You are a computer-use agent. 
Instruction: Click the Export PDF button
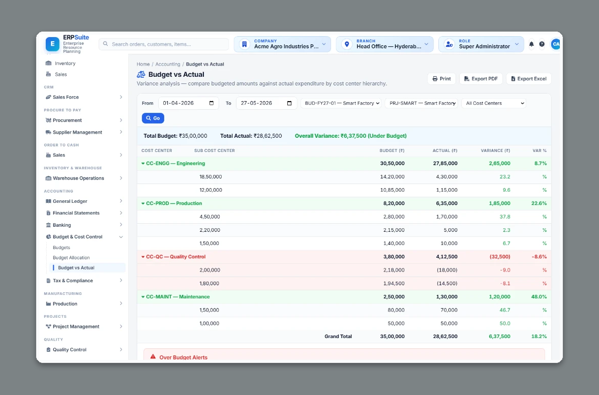(x=481, y=79)
